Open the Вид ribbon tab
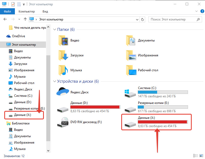This screenshot has width=205, height=159. (x=45, y=11)
